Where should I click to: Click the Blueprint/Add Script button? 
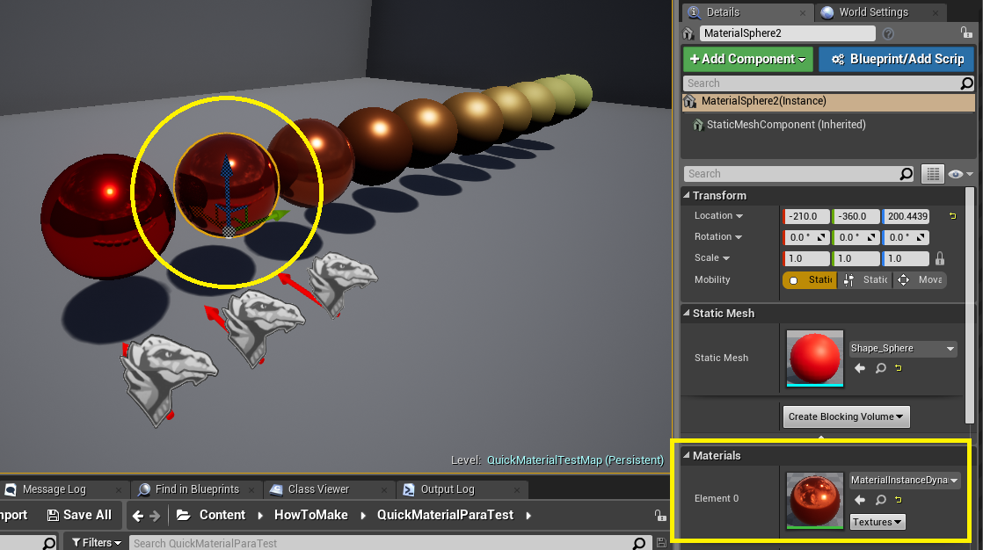tap(896, 59)
